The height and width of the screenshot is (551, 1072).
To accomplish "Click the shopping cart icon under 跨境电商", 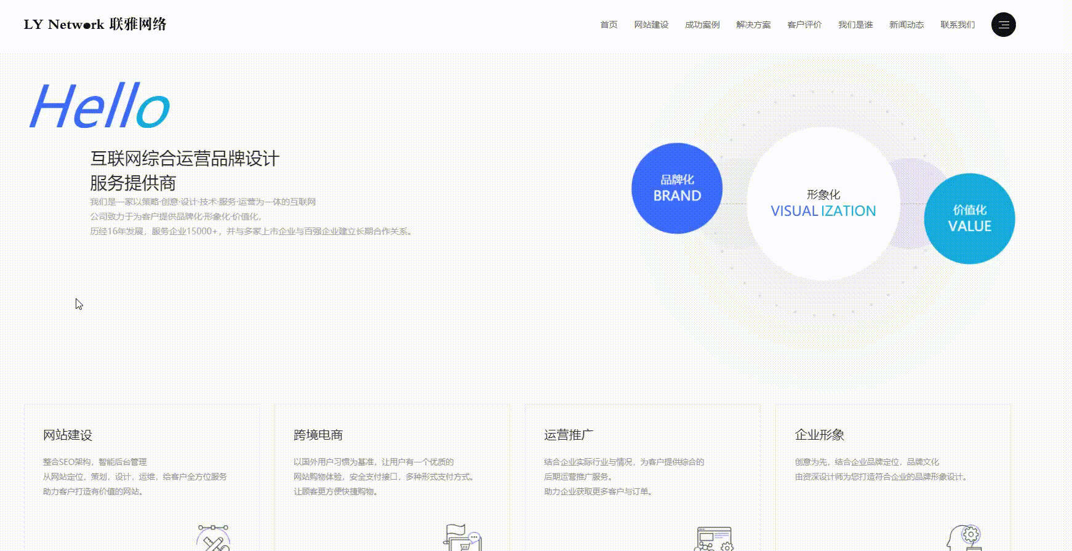I will (462, 539).
